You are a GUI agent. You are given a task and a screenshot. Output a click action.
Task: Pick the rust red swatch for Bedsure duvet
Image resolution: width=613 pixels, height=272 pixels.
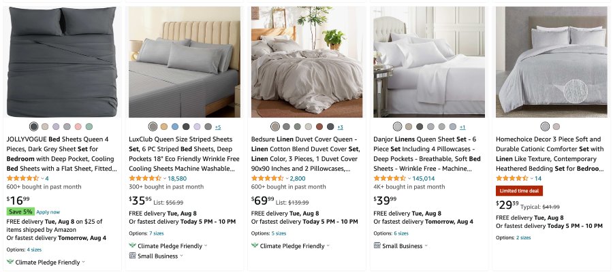(x=319, y=126)
